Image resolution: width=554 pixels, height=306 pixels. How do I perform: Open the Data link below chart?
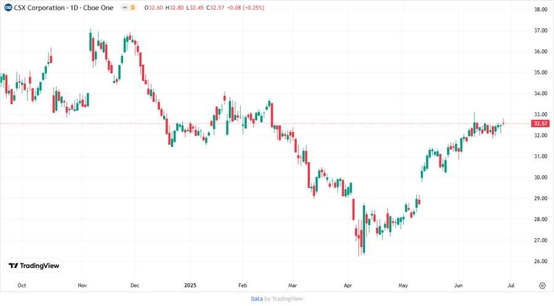click(x=257, y=299)
